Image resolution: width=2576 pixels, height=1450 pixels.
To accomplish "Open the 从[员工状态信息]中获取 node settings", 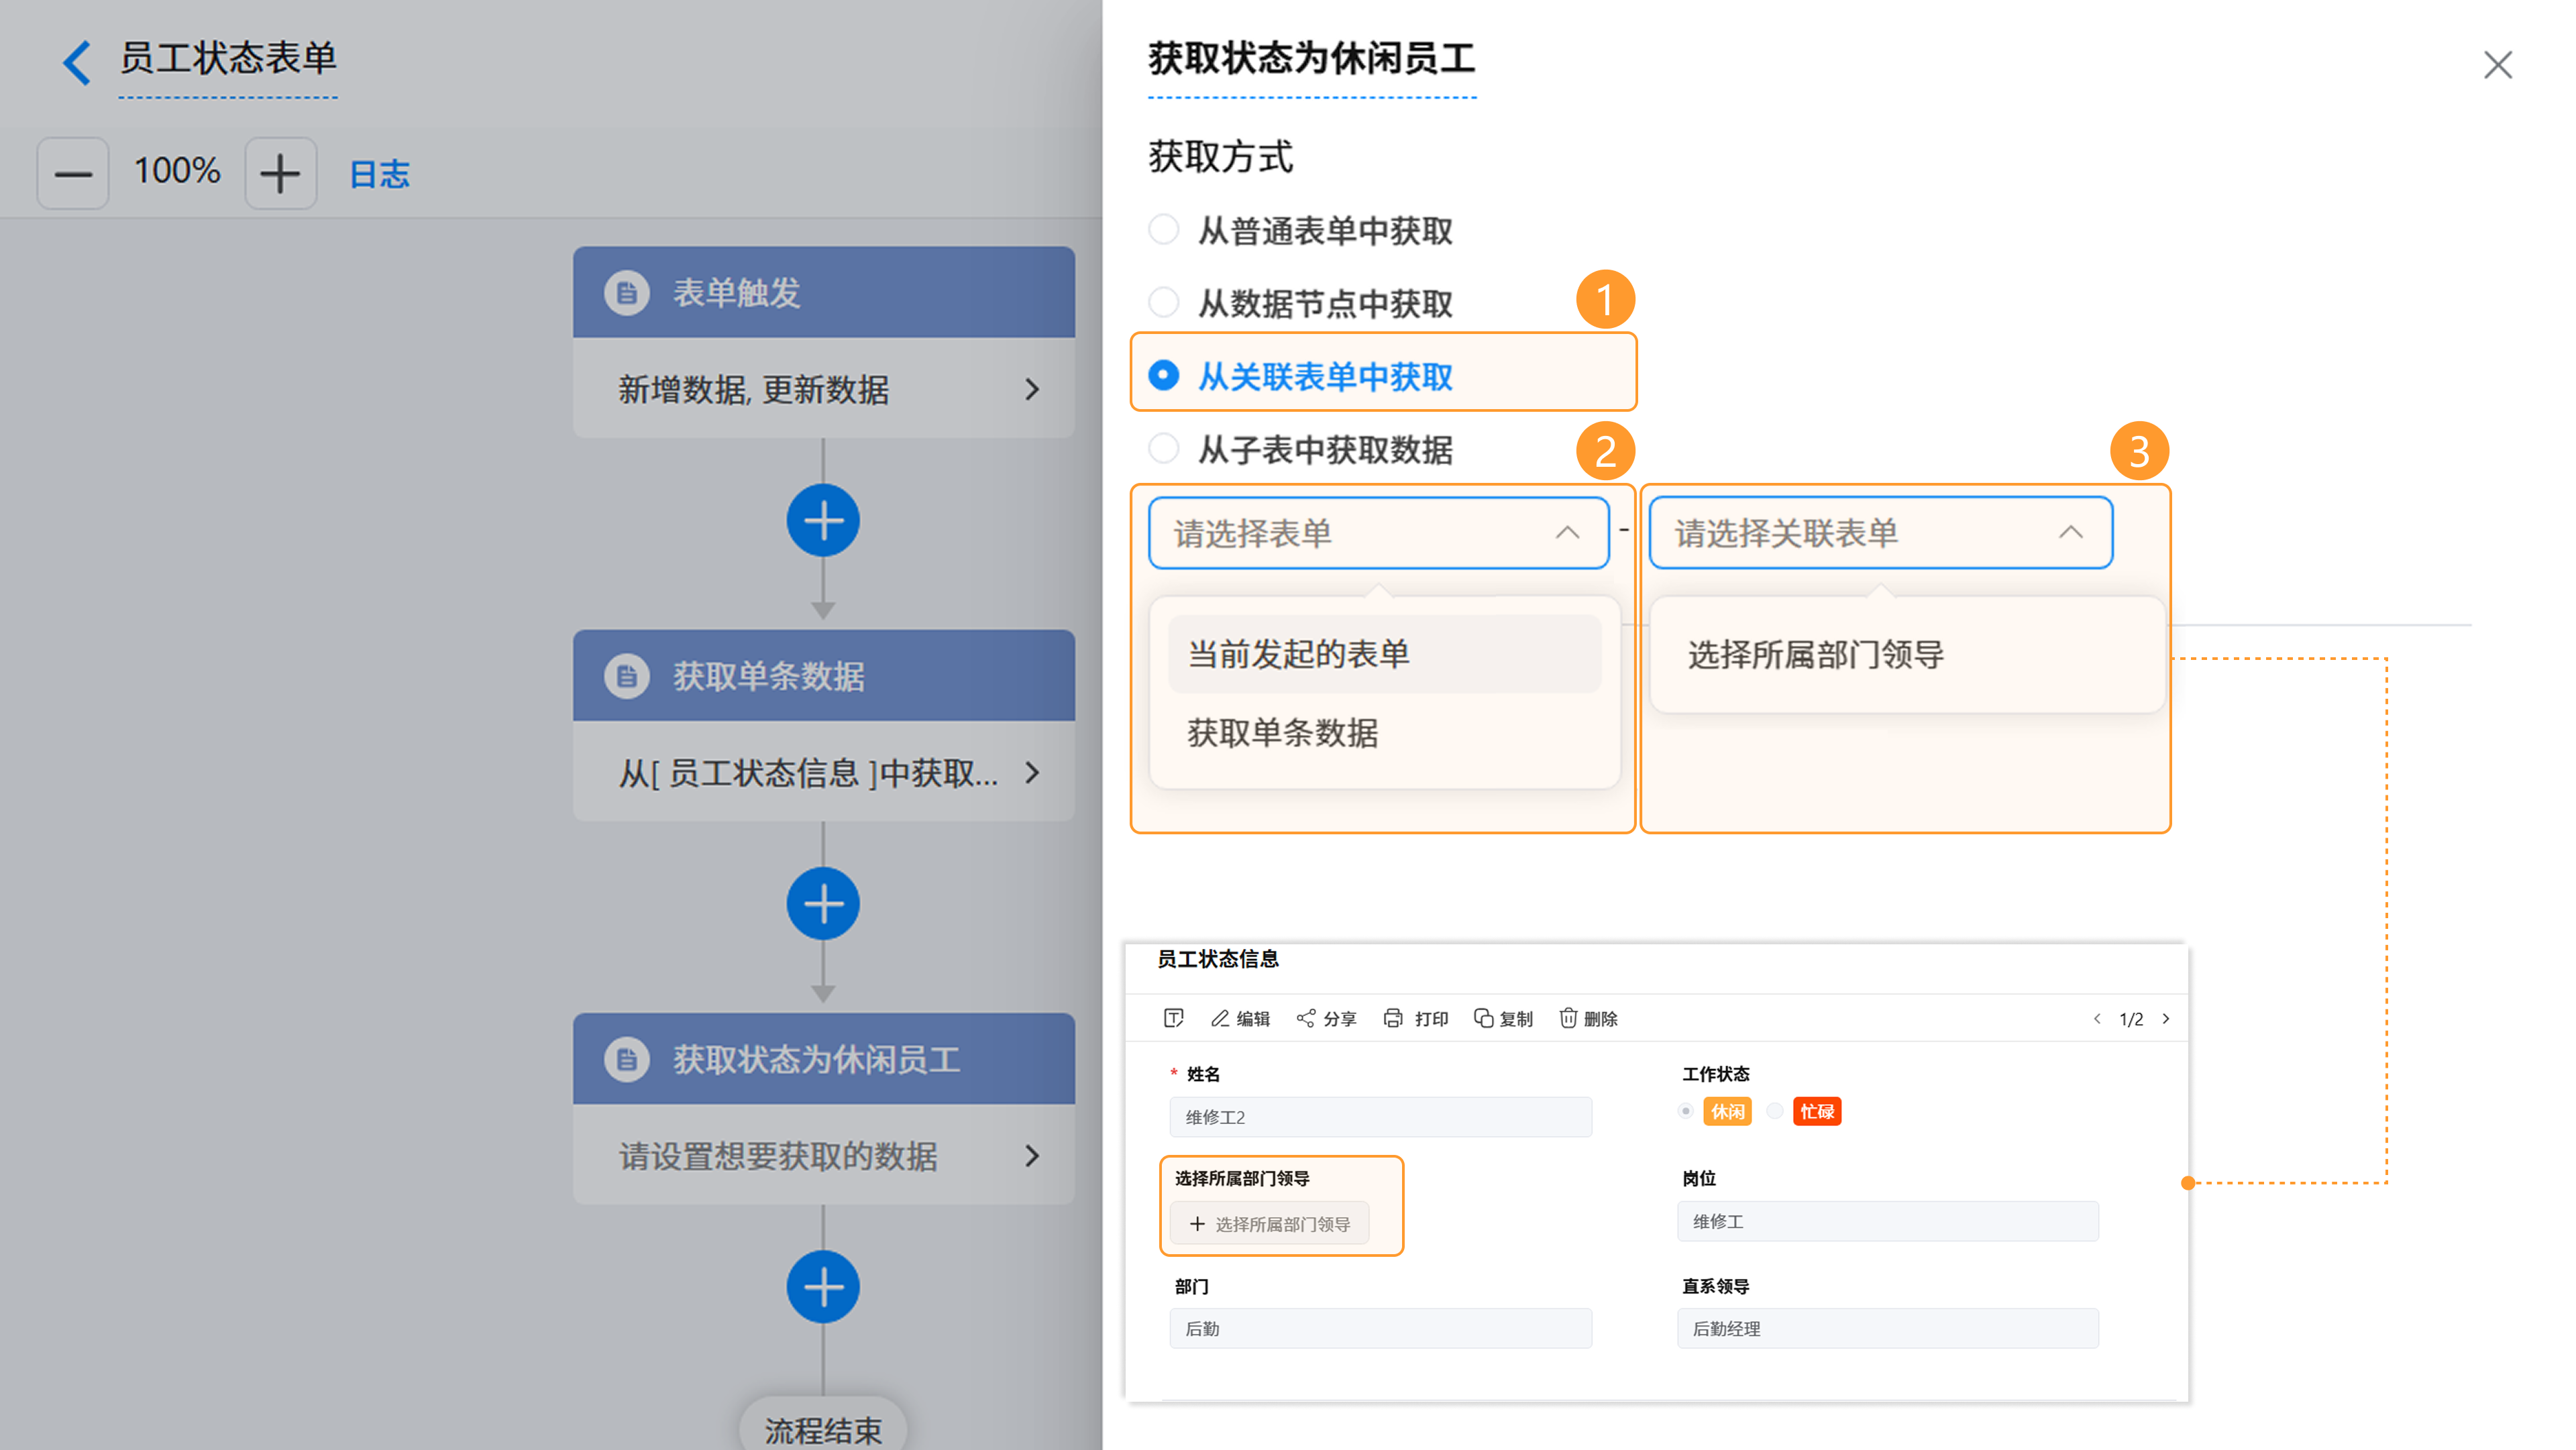I will click(823, 772).
